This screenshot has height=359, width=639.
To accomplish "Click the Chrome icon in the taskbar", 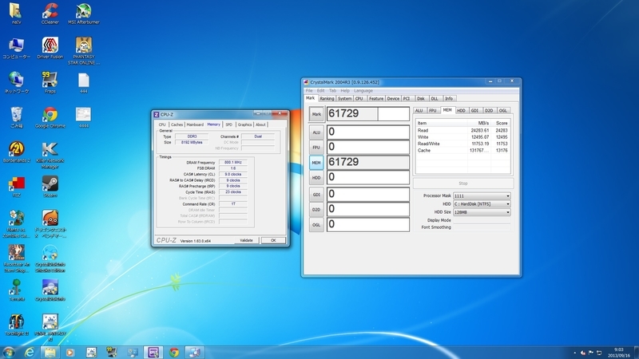I will click(x=174, y=352).
